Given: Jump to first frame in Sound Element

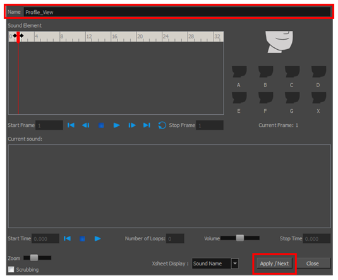Looking at the screenshot, I should tap(71, 125).
